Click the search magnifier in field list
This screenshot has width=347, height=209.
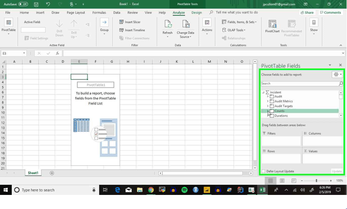tap(341, 84)
